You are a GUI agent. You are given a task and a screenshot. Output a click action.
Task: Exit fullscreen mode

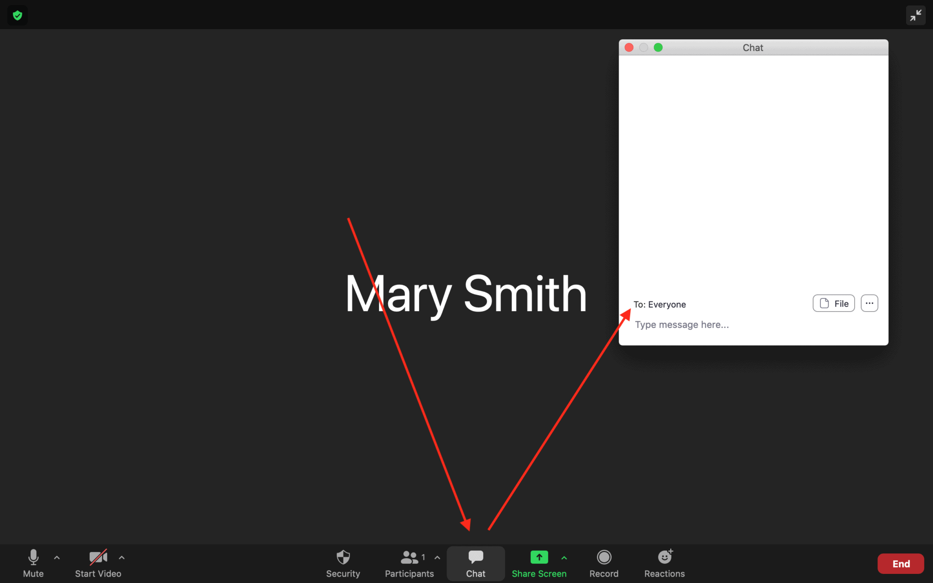coord(916,15)
